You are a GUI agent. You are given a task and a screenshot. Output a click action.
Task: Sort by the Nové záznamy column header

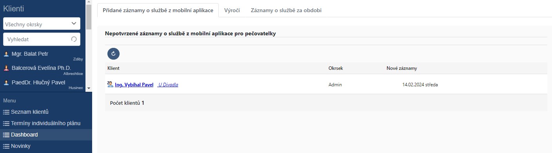pos(402,68)
